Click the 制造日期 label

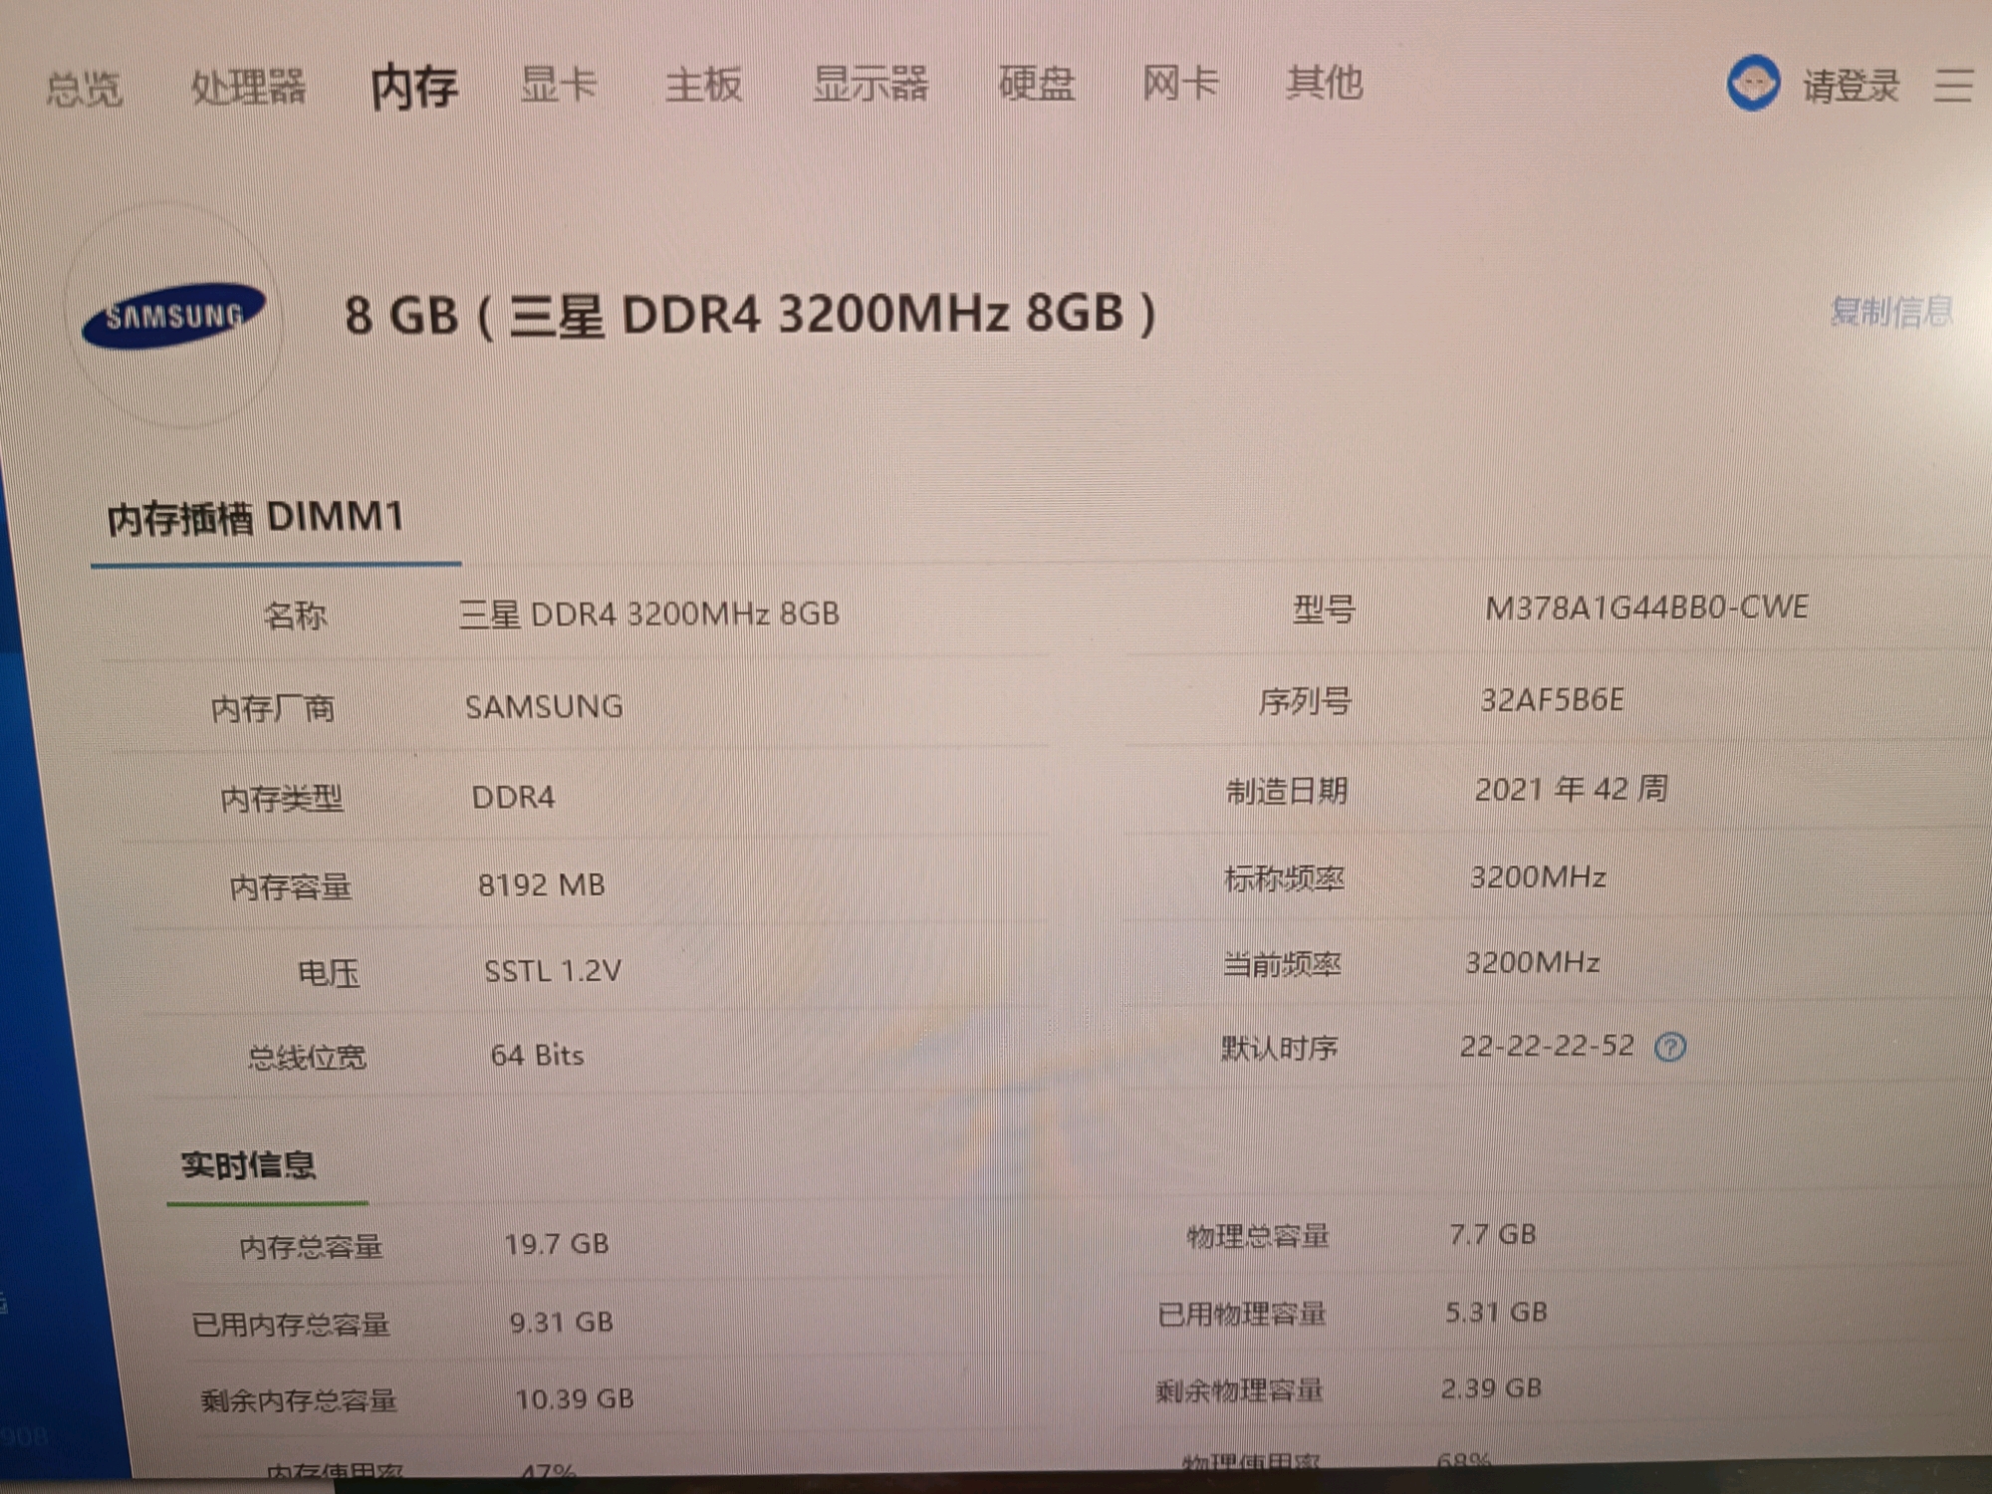(x=1287, y=792)
